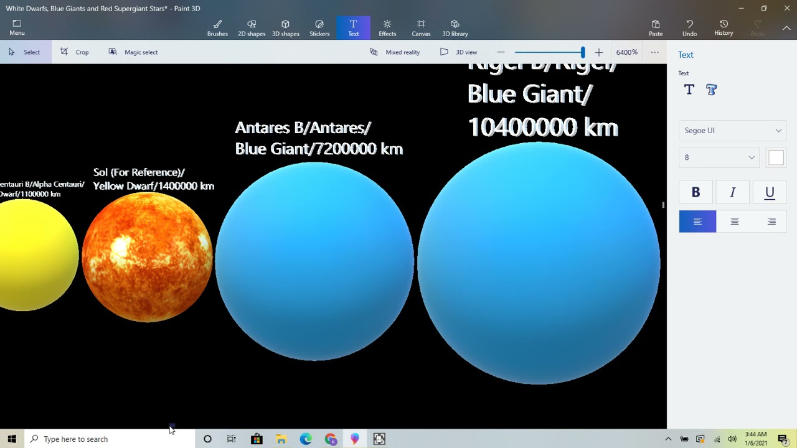Click the Paste button

pos(656,28)
